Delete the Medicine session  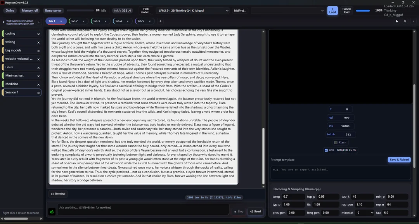tap(38, 84)
